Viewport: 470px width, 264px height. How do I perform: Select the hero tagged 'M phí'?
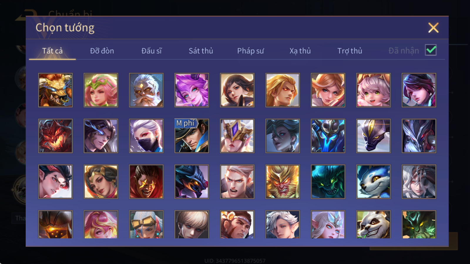point(192,136)
